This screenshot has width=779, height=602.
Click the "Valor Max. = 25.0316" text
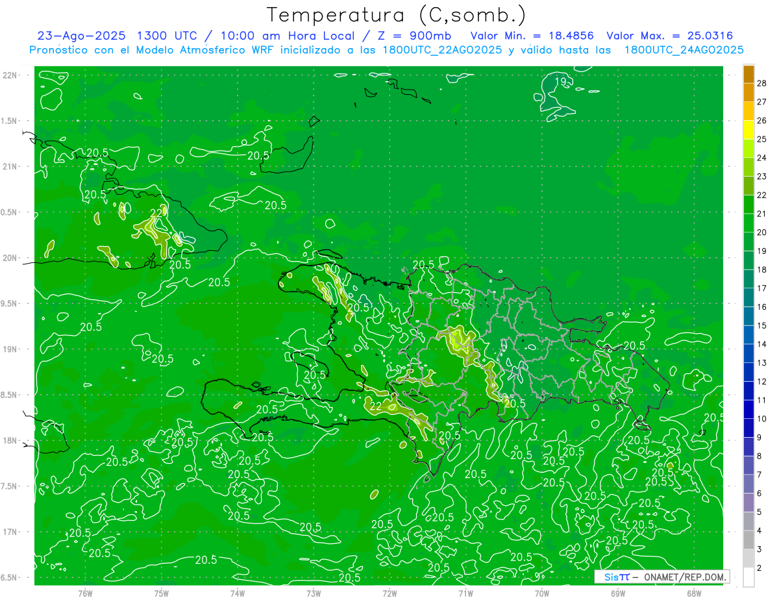pos(669,36)
